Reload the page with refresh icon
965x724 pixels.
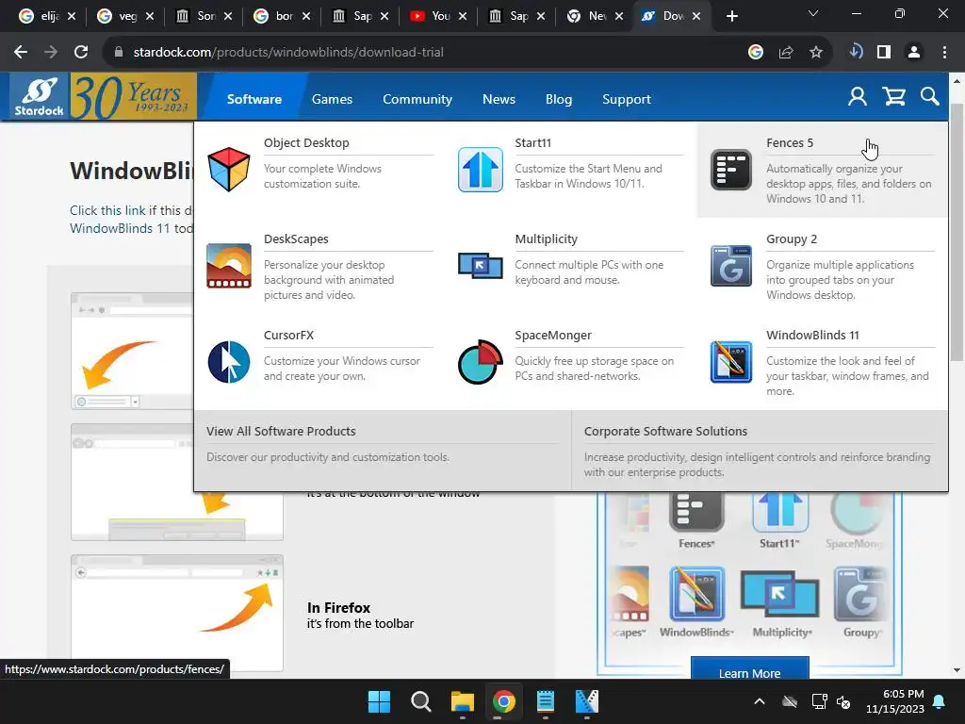[x=81, y=53]
